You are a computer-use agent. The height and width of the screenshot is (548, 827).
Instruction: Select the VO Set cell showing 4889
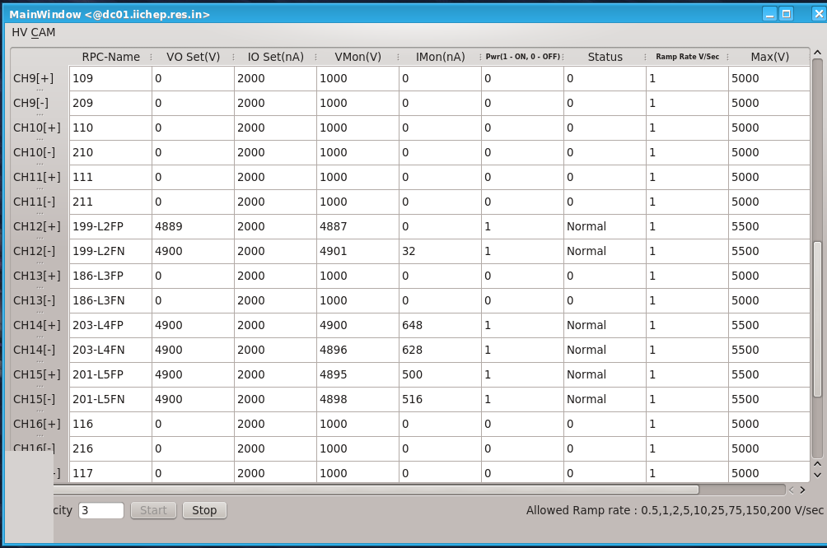tap(193, 226)
